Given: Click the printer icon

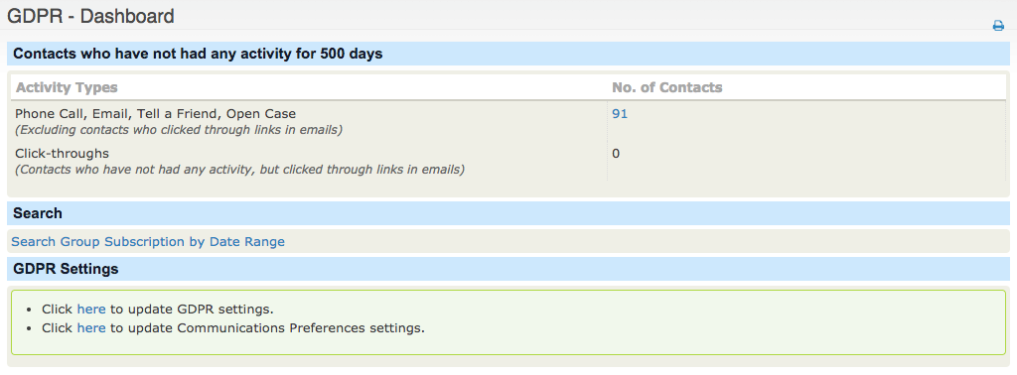Looking at the screenshot, I should pos(998,26).
